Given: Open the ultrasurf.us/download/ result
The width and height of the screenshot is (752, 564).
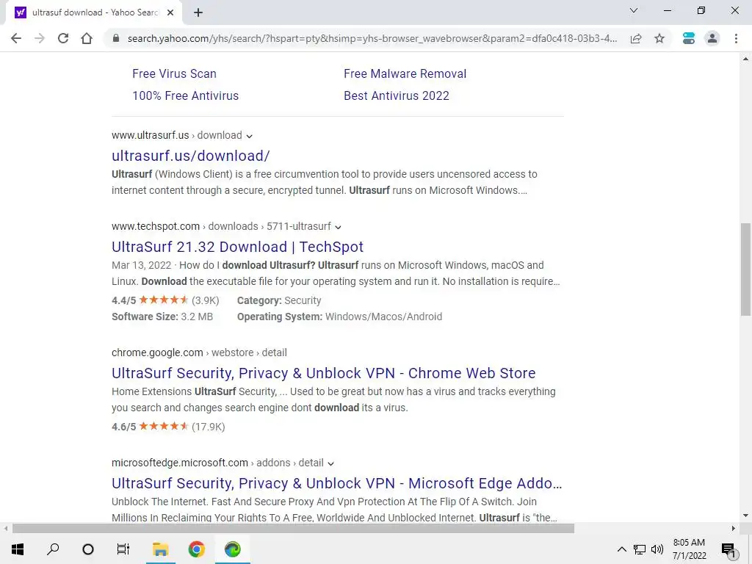Looking at the screenshot, I should tap(191, 156).
